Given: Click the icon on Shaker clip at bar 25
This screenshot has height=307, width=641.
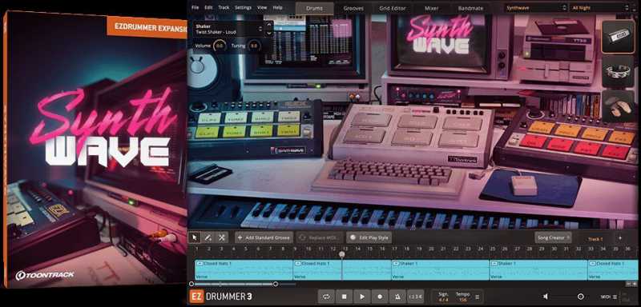Looking at the screenshot, I should [x=494, y=263].
